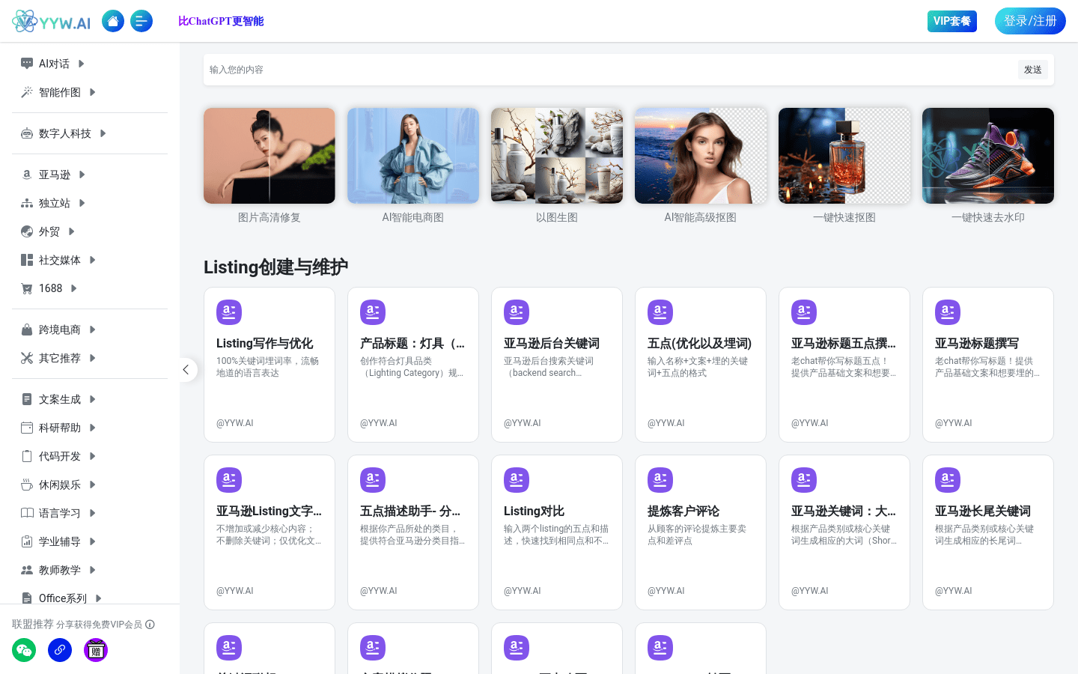Click the 数字人科技 robot icon
The width and height of the screenshot is (1078, 674).
pos(27,133)
